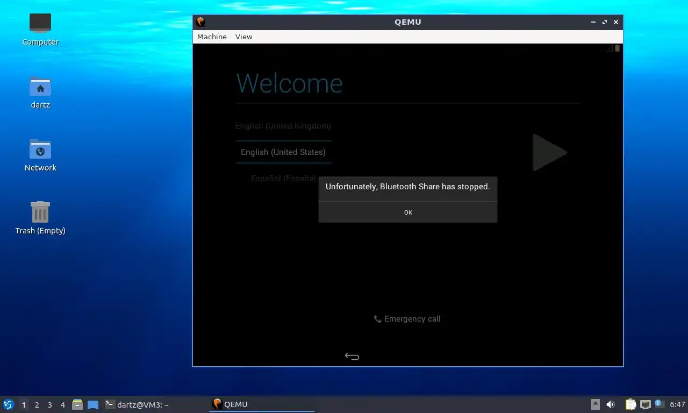The image size is (688, 413).
Task: Click the QEMU logo in title bar
Action: (x=201, y=22)
